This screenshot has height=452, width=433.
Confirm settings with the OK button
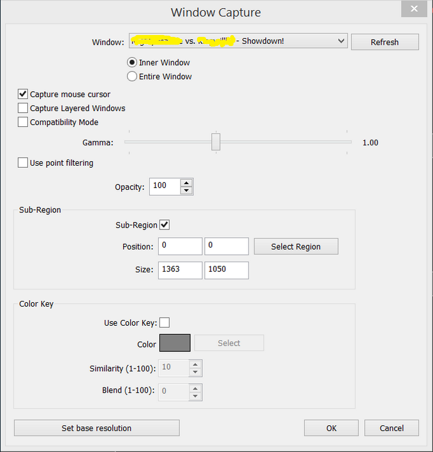pos(331,428)
